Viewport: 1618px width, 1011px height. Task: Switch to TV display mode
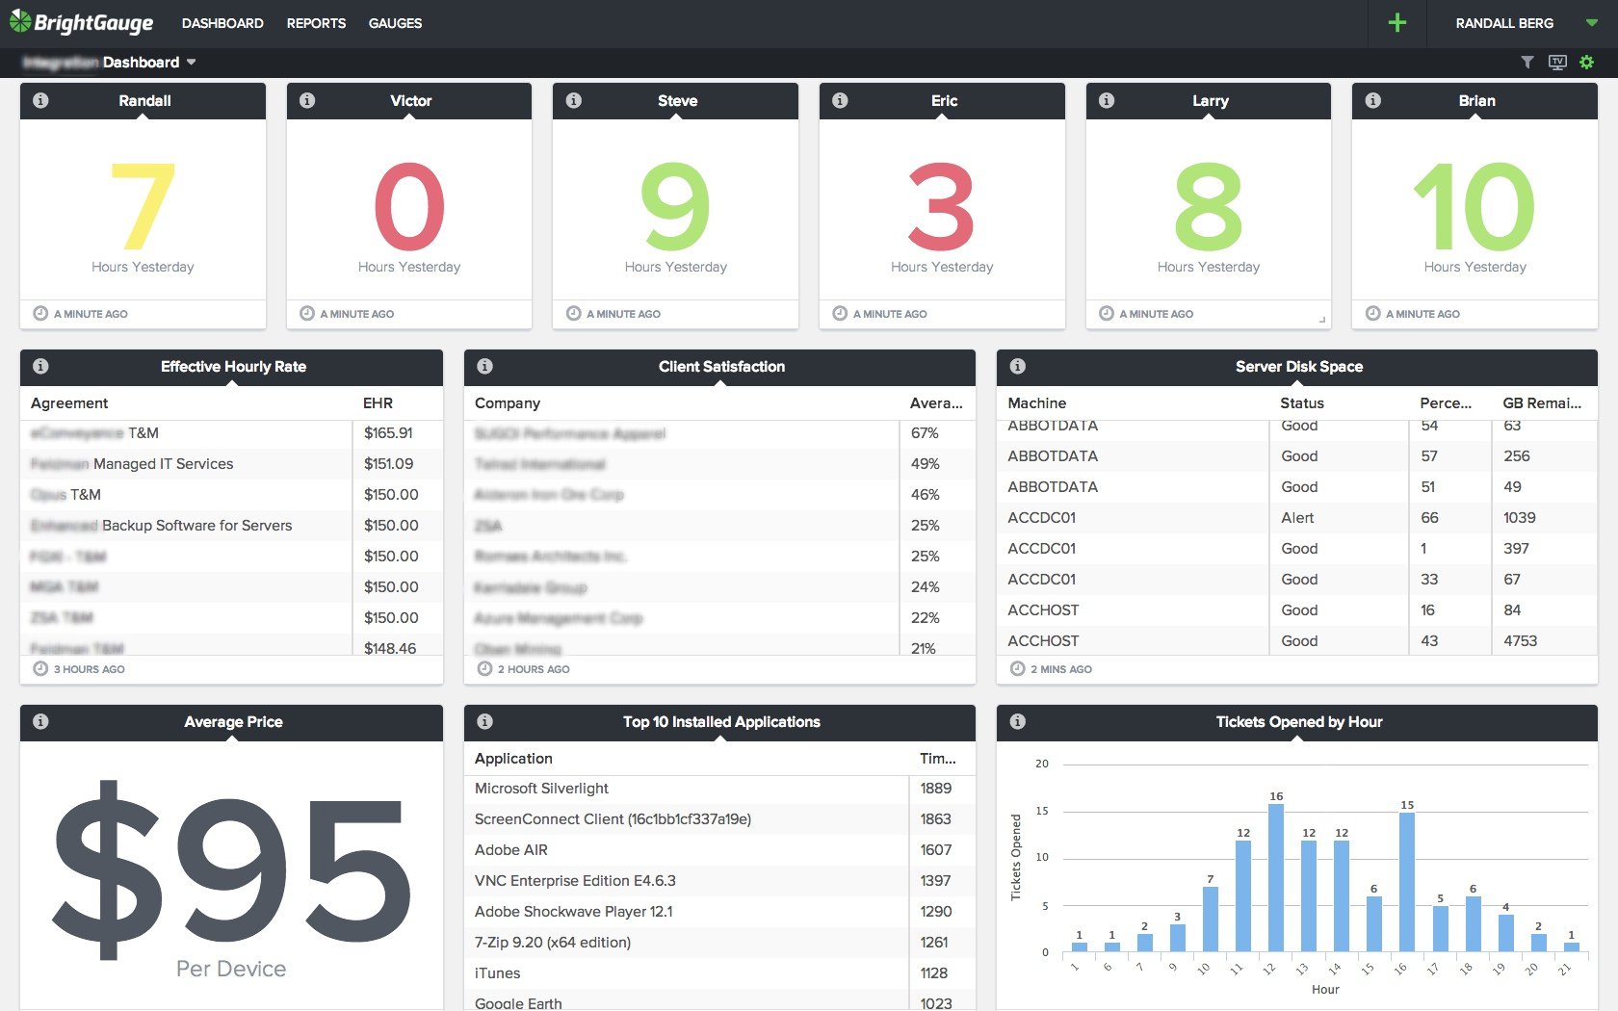[1557, 63]
